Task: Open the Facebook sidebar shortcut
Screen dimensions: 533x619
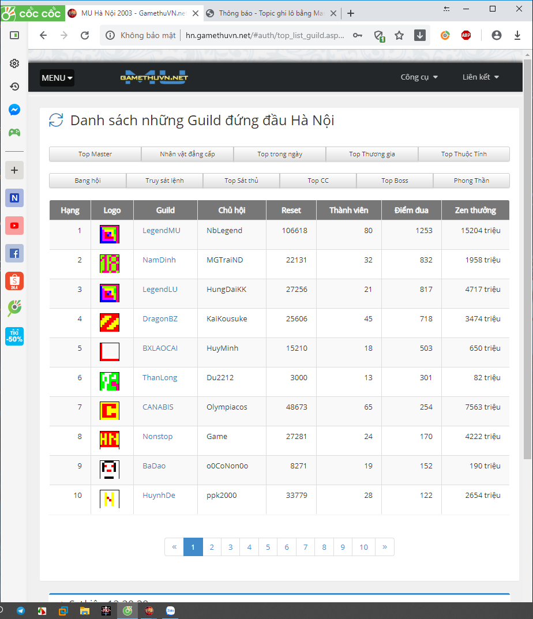Action: [14, 253]
